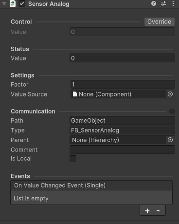Click the Status section header

coord(20,49)
